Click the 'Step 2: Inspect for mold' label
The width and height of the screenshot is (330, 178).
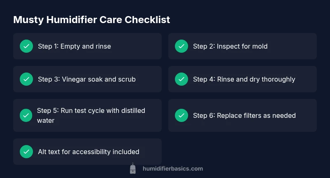point(230,46)
